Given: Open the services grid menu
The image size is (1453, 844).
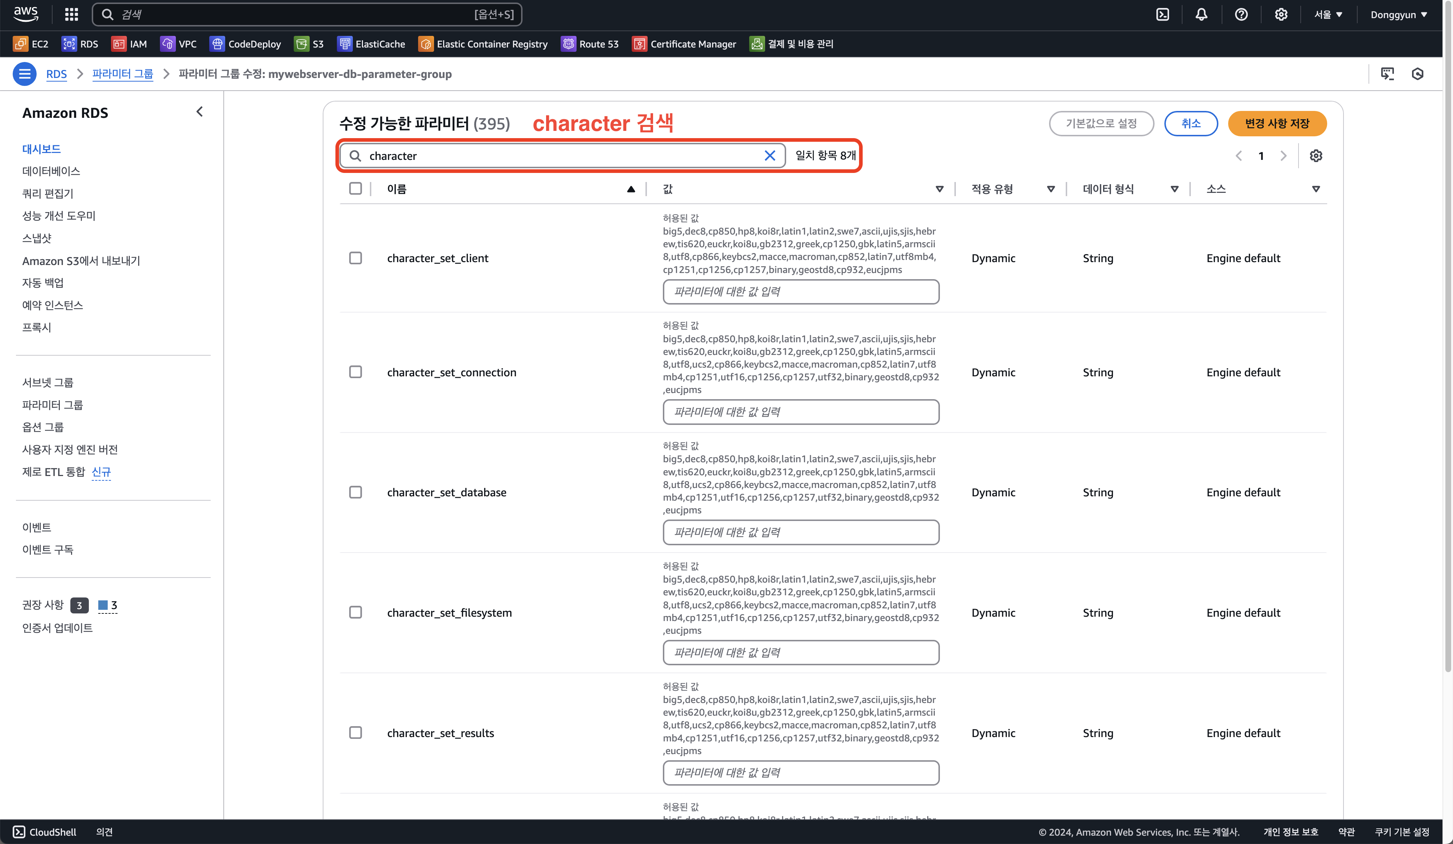Looking at the screenshot, I should 71,15.
